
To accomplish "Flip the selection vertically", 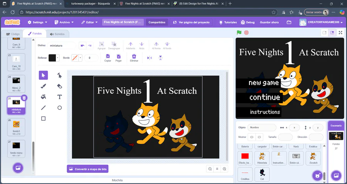I will pyautogui.click(x=160, y=58).
